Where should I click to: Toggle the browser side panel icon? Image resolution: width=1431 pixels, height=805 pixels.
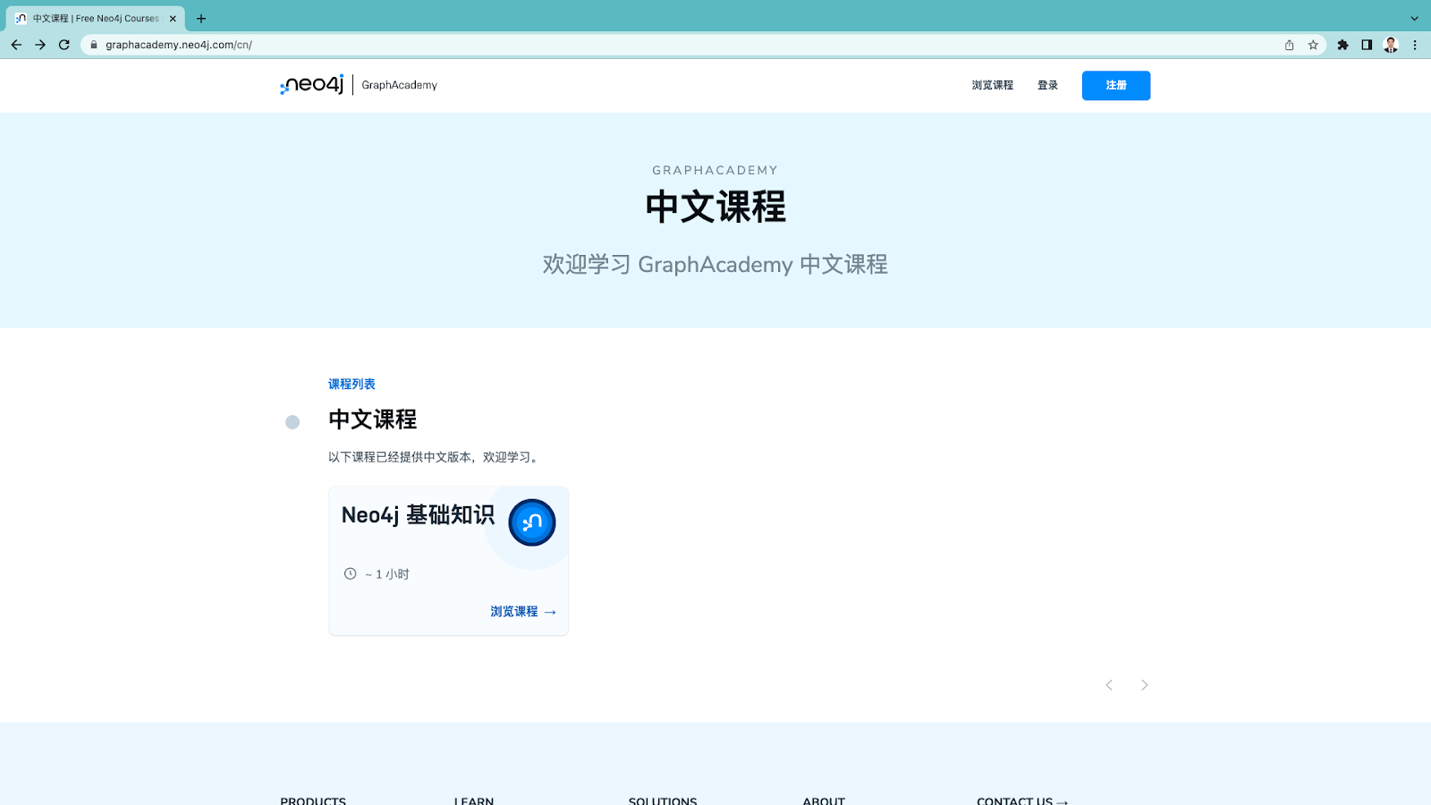click(1367, 45)
